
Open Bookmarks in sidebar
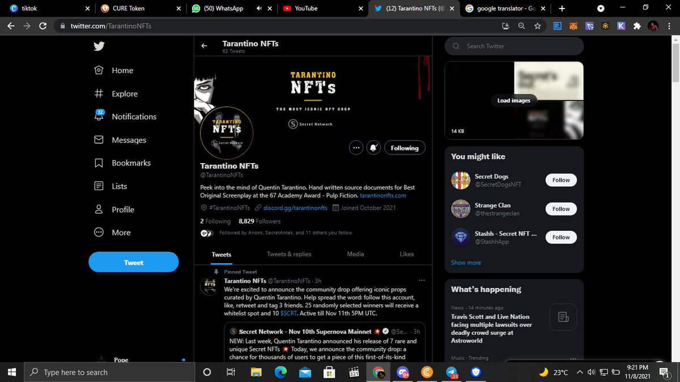[x=122, y=163]
